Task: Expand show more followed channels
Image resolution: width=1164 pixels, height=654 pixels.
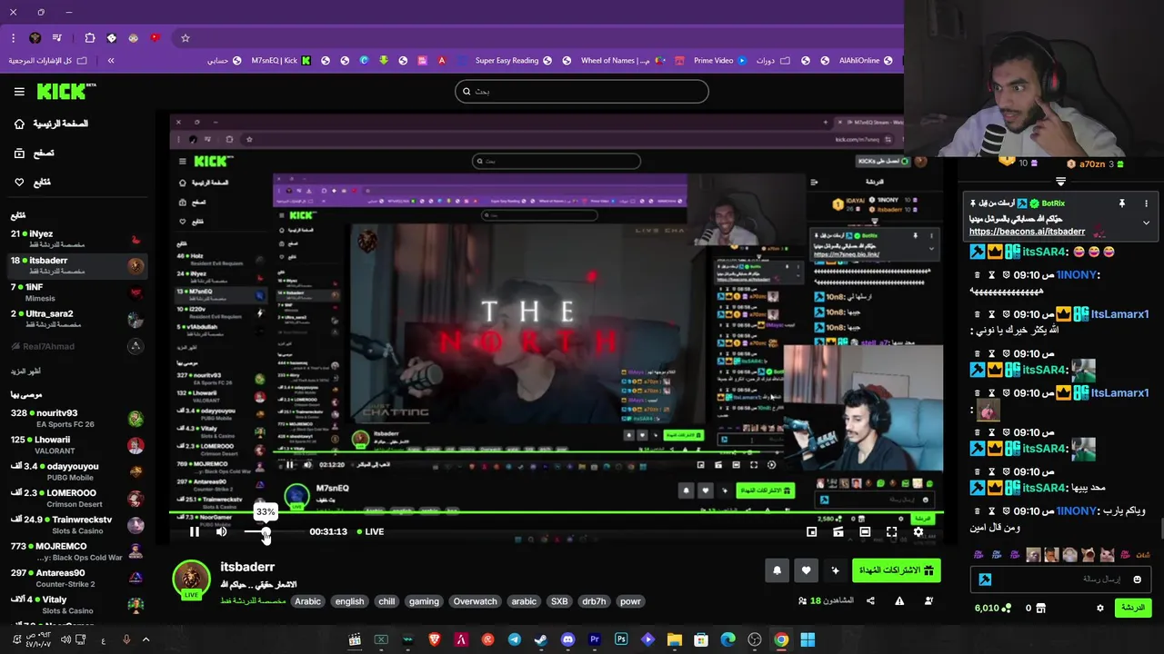Action: coord(25,371)
